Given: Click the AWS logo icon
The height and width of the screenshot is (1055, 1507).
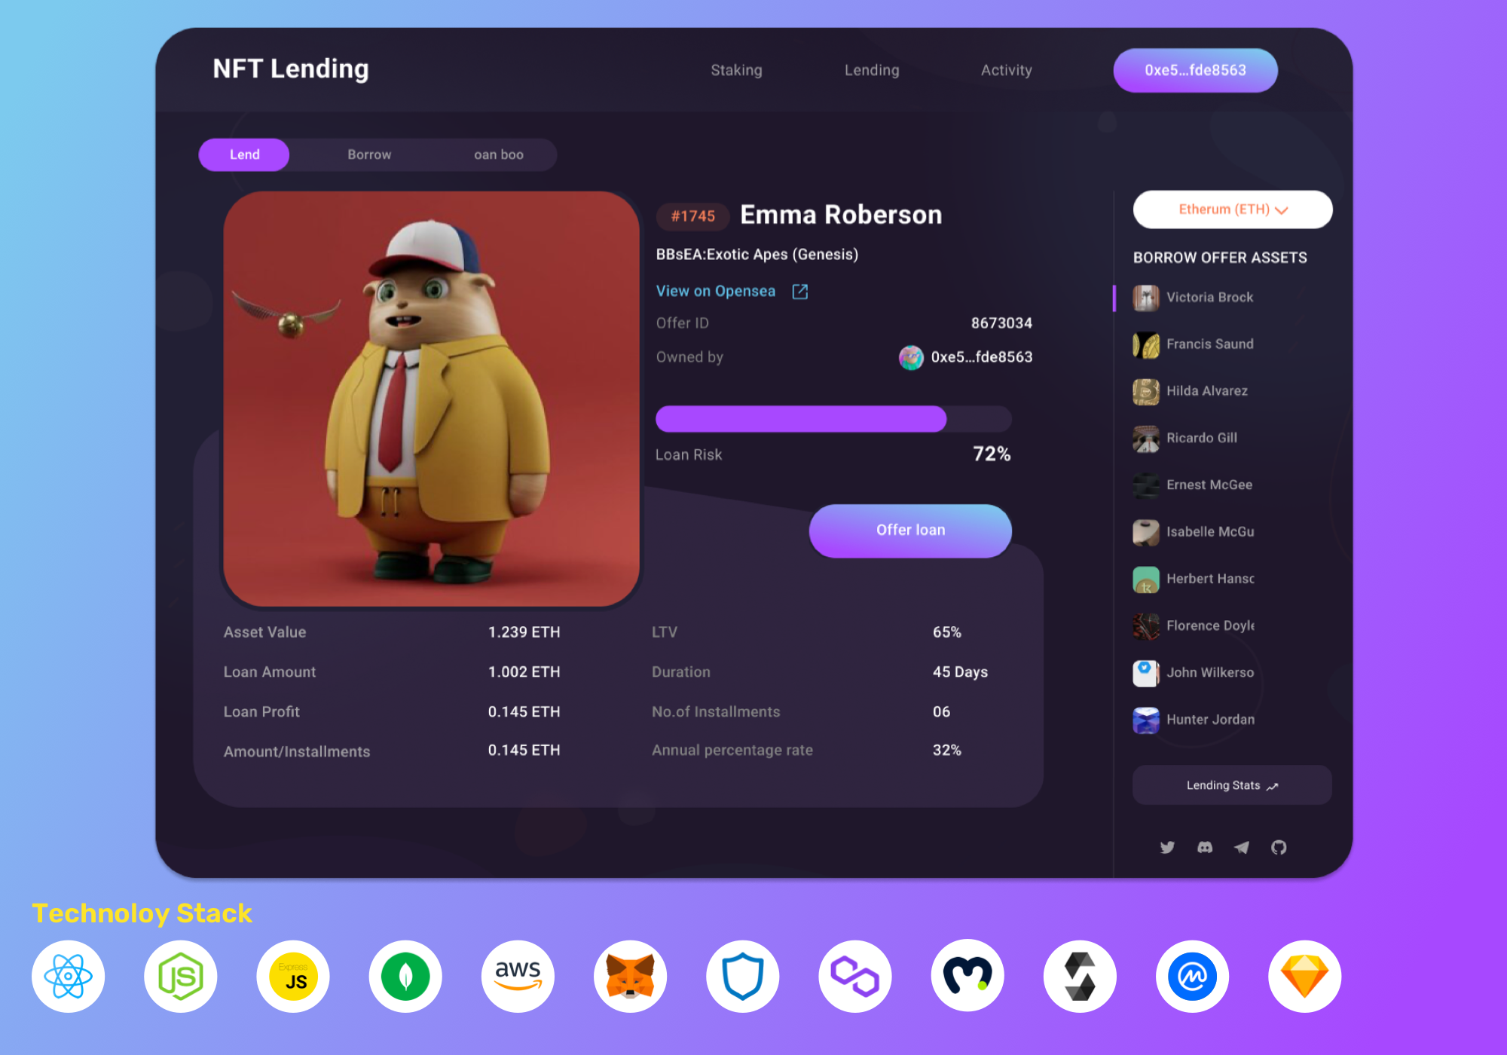Looking at the screenshot, I should 518,976.
